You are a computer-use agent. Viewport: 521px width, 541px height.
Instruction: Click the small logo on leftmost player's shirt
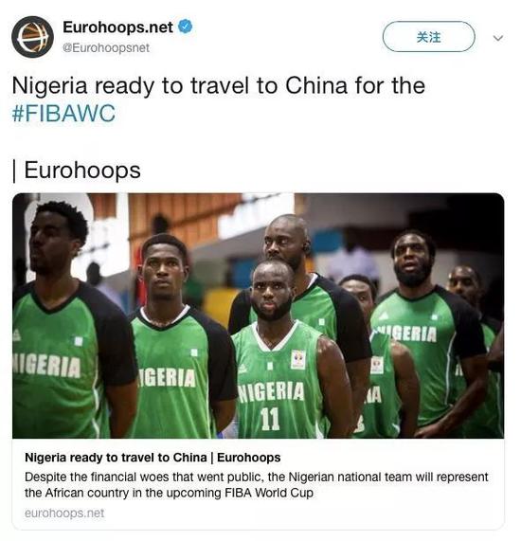pyautogui.click(x=16, y=334)
